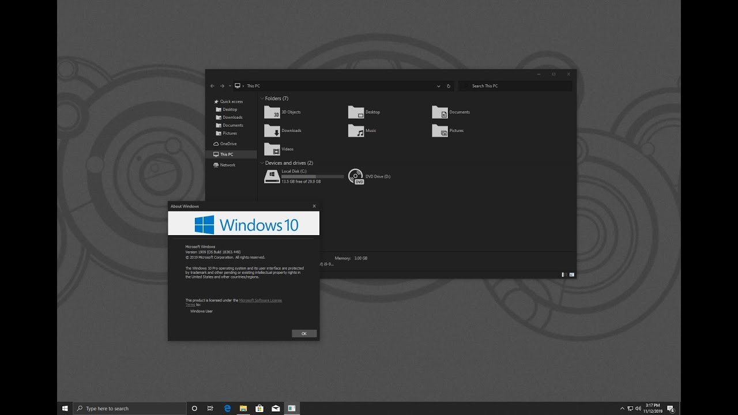Show hidden system tray icons
Image resolution: width=738 pixels, height=415 pixels.
[622, 408]
